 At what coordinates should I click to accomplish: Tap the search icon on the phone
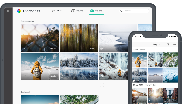coord(168,44)
